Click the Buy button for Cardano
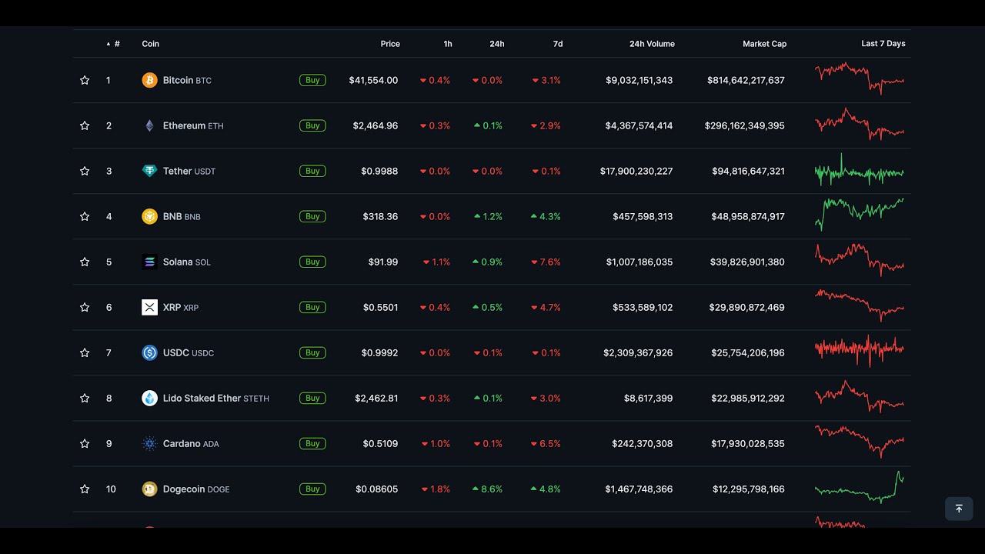 click(312, 443)
